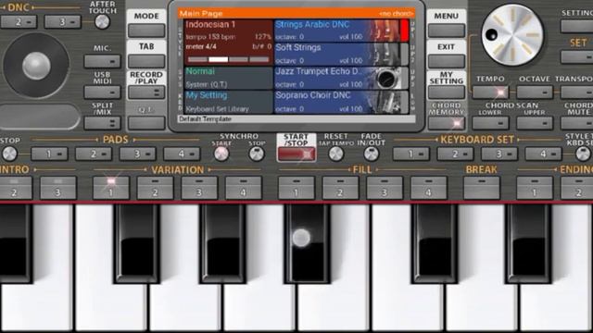593x333 pixels.
Task: Tap the TAB button
Action: coord(146,61)
